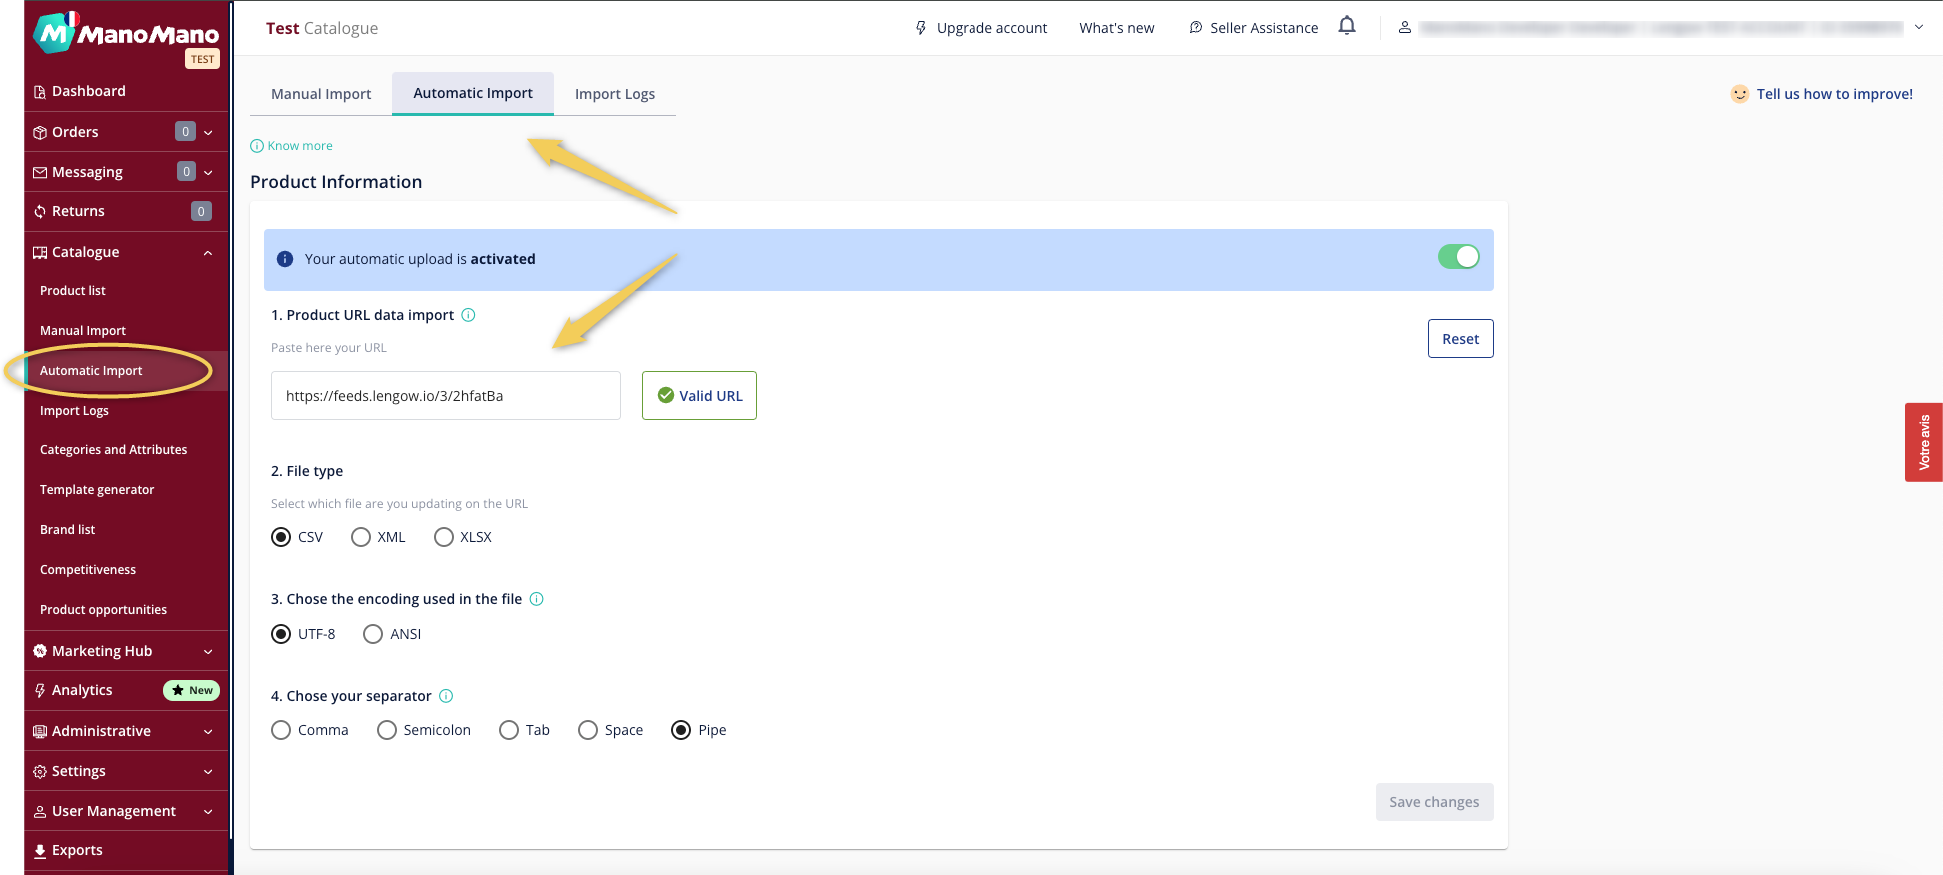This screenshot has height=875, width=1943.
Task: Open the account dropdown arrow
Action: [x=1918, y=28]
